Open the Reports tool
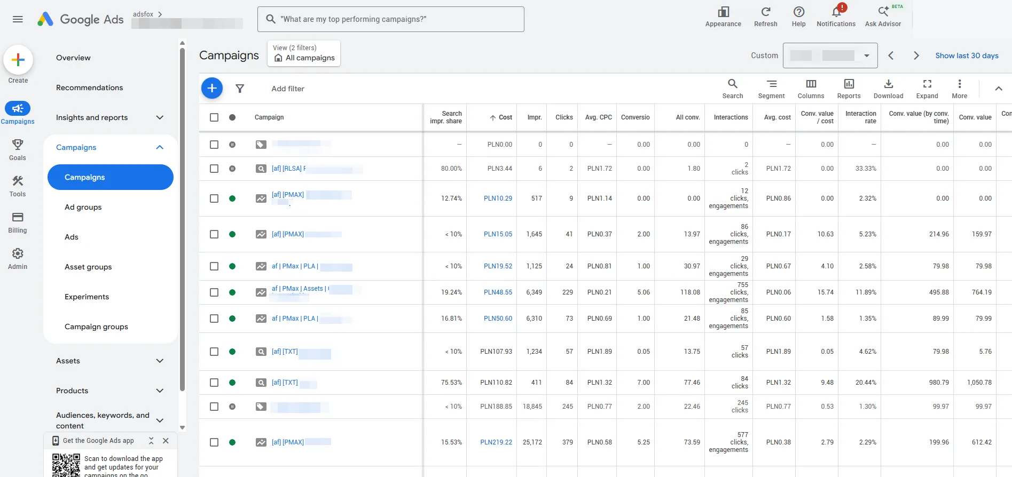Screen dimensions: 1012x477 849,89
